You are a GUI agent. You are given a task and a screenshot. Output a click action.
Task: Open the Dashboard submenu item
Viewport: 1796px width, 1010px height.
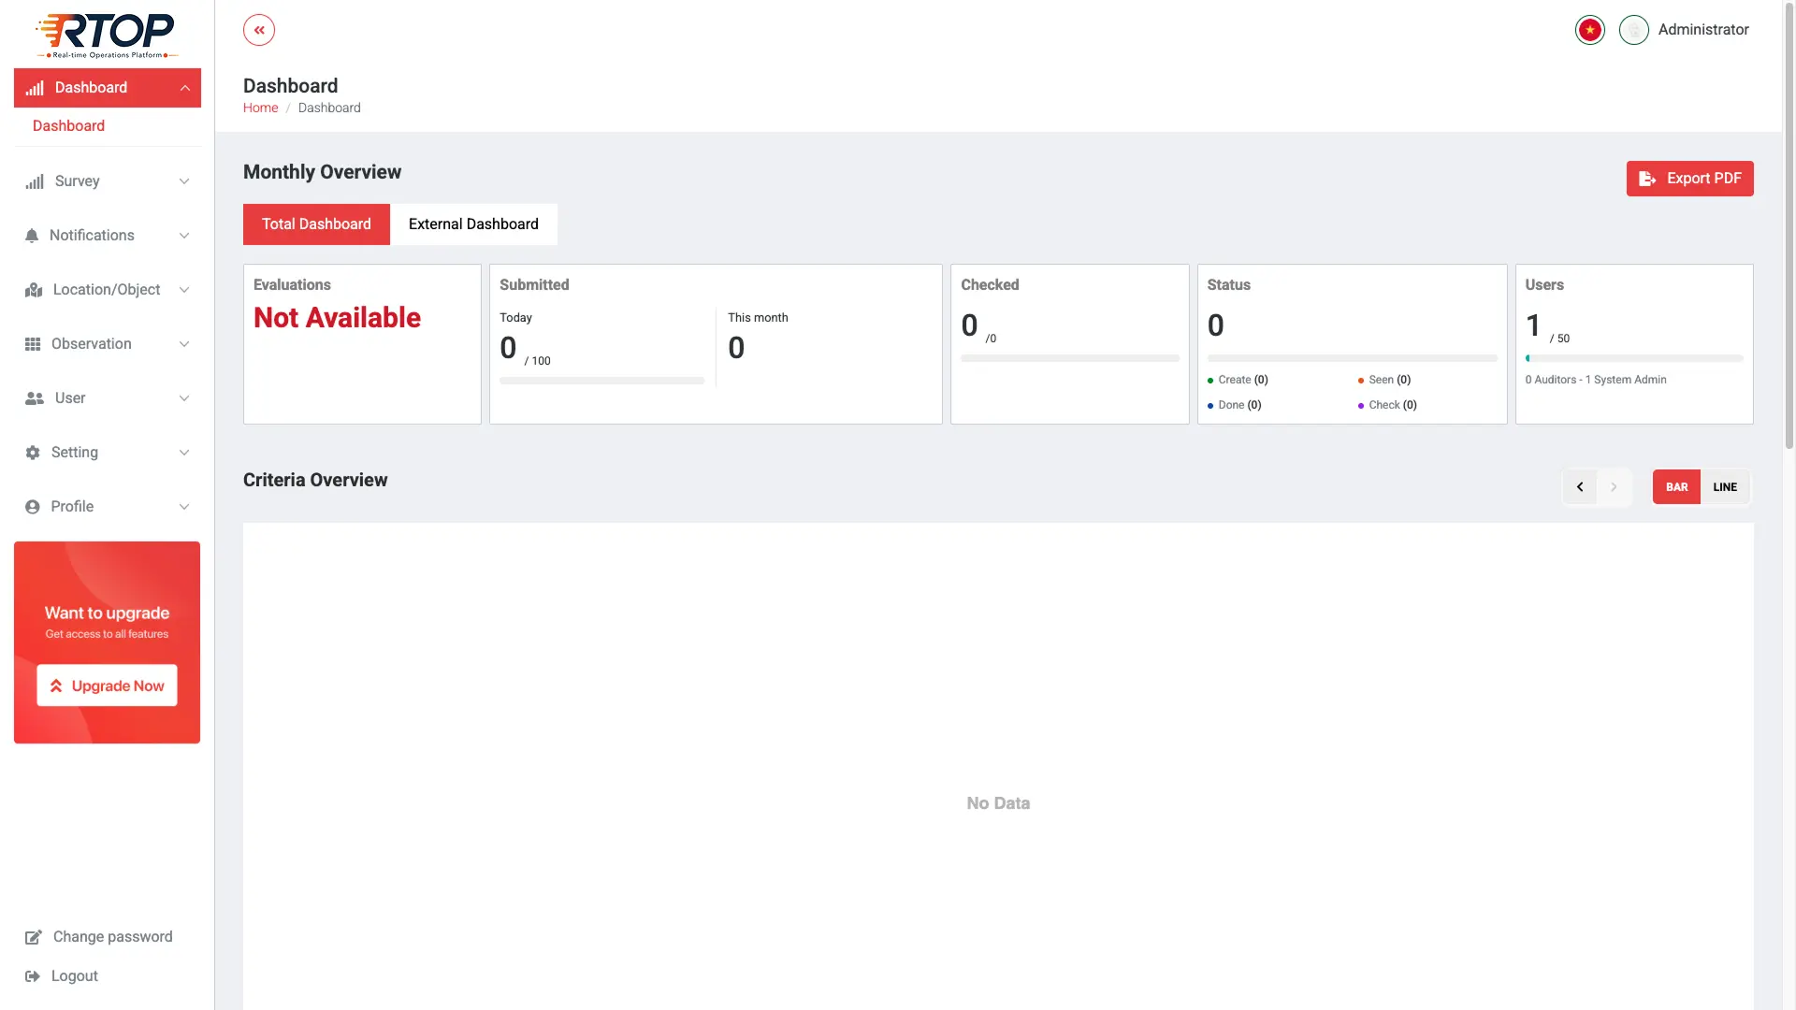68,126
